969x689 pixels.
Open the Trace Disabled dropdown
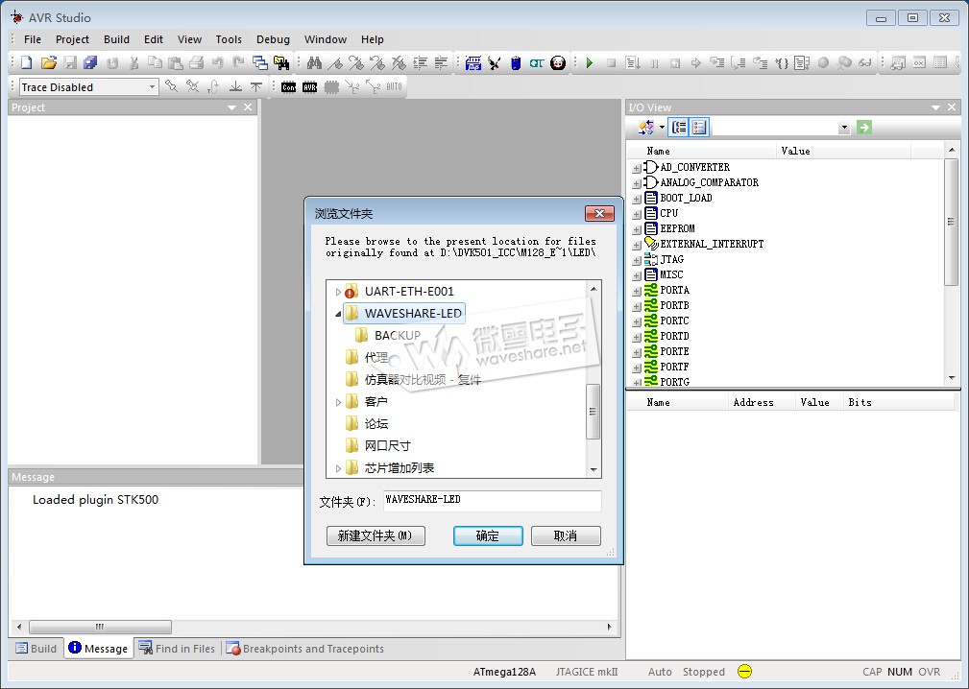tap(152, 87)
